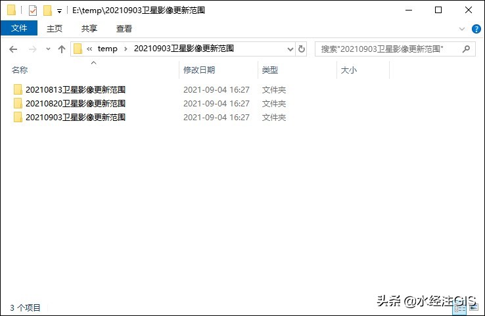The image size is (485, 316).
Task: Open the Customize Quick Access Toolbar dropdown
Action: [x=59, y=11]
